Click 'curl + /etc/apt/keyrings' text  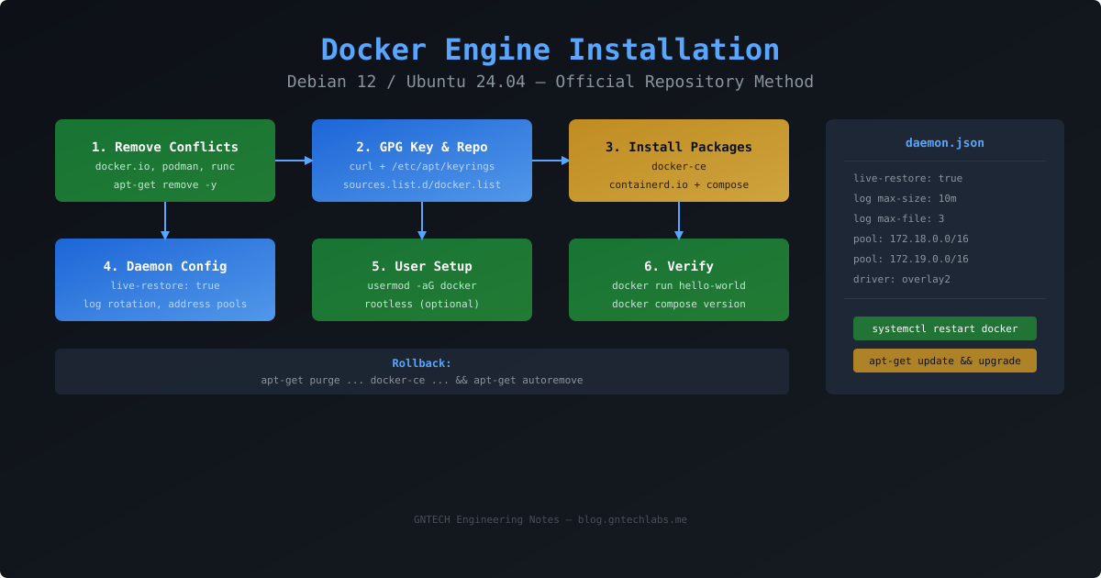point(422,166)
